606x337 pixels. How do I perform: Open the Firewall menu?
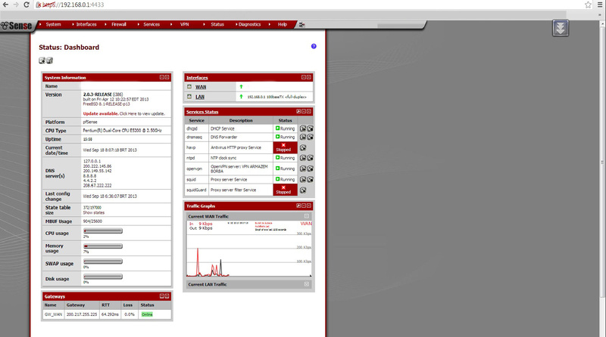click(119, 24)
